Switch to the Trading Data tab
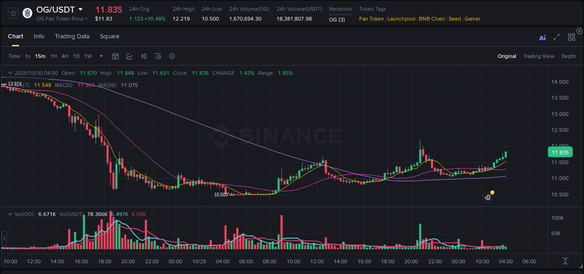This screenshot has width=584, height=274. [72, 36]
